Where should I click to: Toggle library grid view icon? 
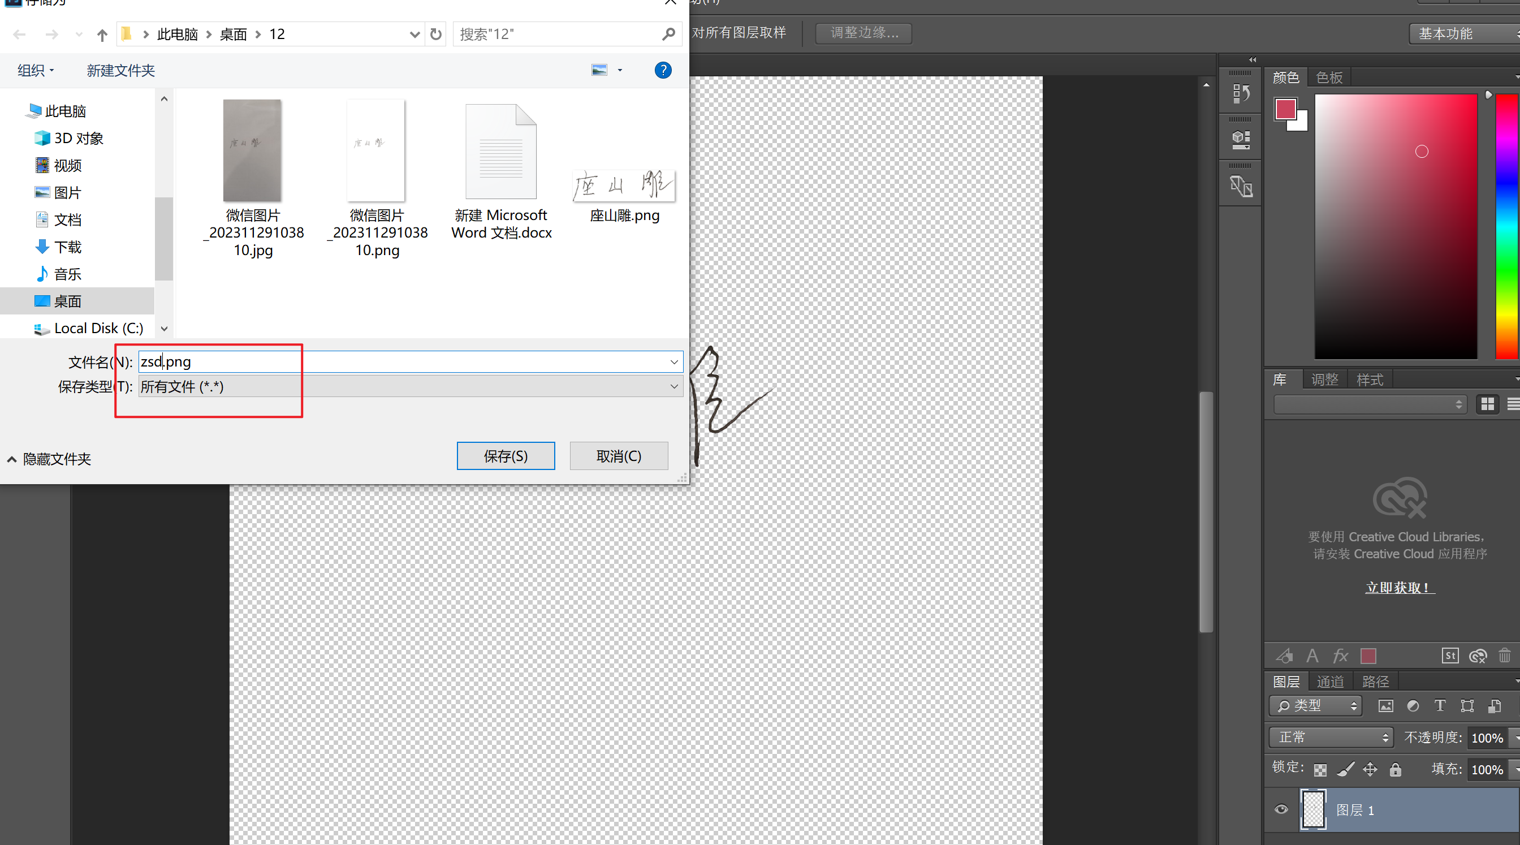[1488, 404]
